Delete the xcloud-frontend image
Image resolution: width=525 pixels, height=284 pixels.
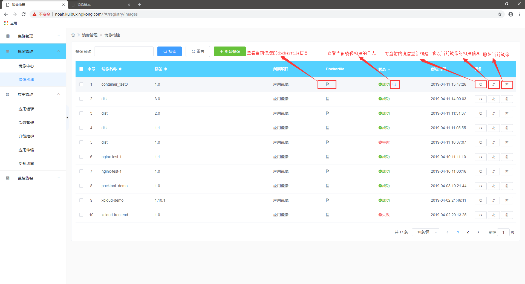[507, 215]
